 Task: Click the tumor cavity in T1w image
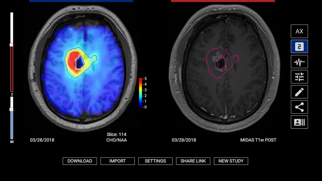pos(221,64)
